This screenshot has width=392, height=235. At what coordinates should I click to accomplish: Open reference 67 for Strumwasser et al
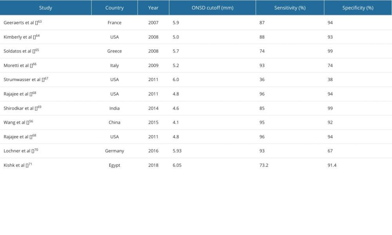coord(46,78)
